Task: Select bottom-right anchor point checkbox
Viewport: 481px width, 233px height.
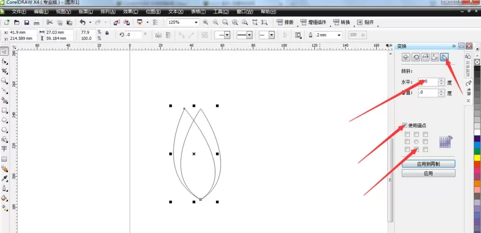Action: [425, 149]
